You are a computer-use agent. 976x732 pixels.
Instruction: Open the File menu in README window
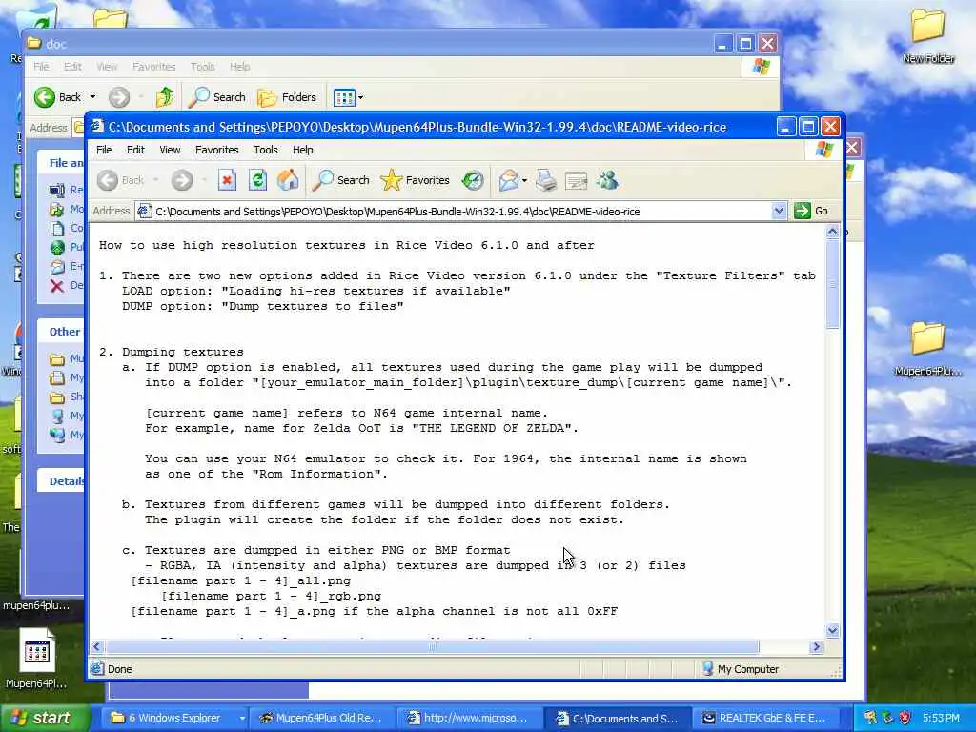(x=104, y=150)
